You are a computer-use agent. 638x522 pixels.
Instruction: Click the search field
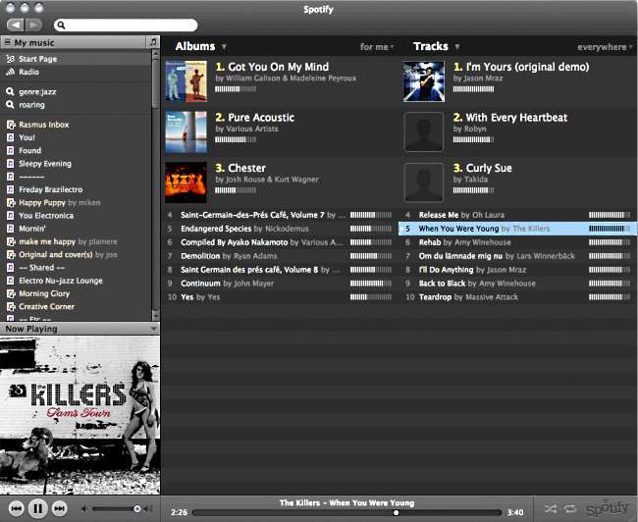click(126, 26)
